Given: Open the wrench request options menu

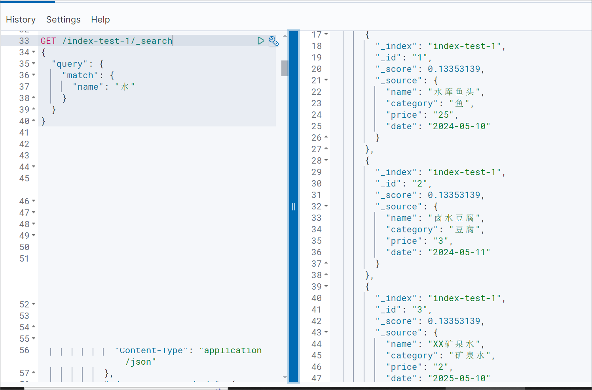Looking at the screenshot, I should click(273, 41).
